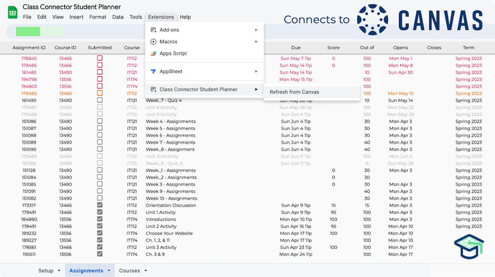The width and height of the screenshot is (495, 277).
Task: Select cell Unit 10 Activity
Action: [162, 156]
